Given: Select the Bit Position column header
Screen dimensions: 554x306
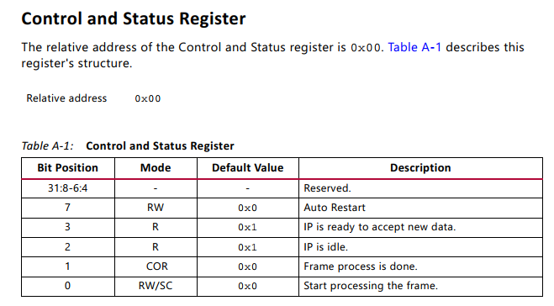Looking at the screenshot, I should 68,168.
